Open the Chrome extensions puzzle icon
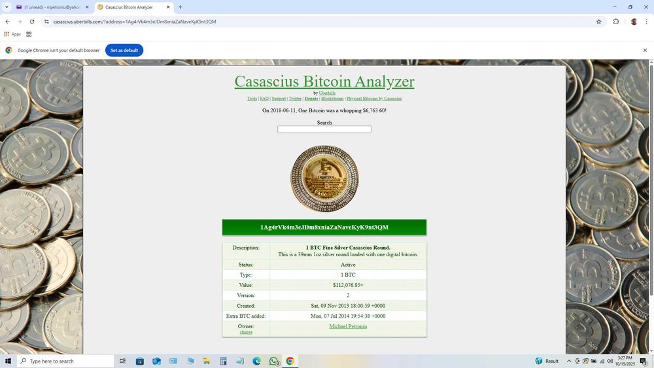 pos(616,22)
